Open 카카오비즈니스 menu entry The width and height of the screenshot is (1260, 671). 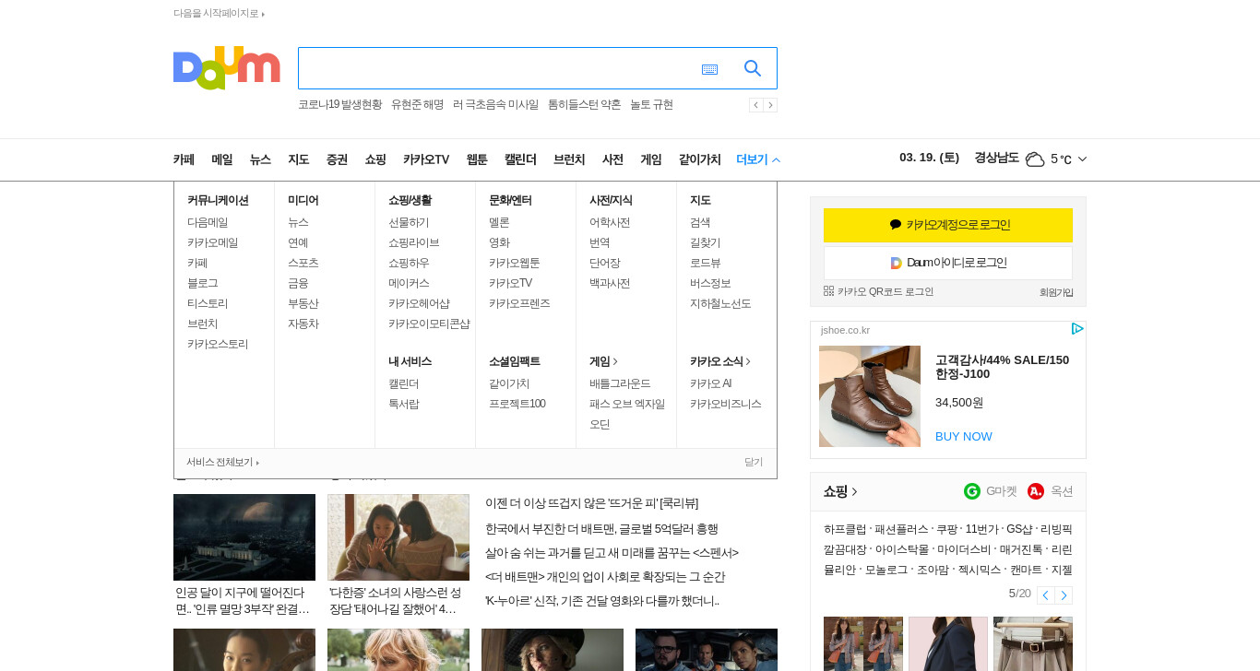[726, 404]
